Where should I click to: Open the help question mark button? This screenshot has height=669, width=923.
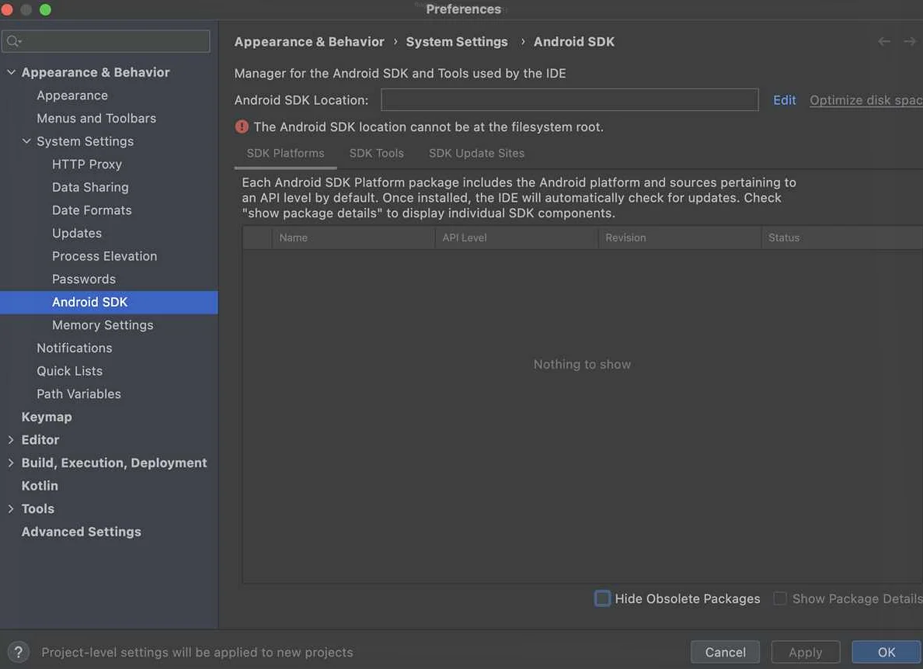point(18,652)
